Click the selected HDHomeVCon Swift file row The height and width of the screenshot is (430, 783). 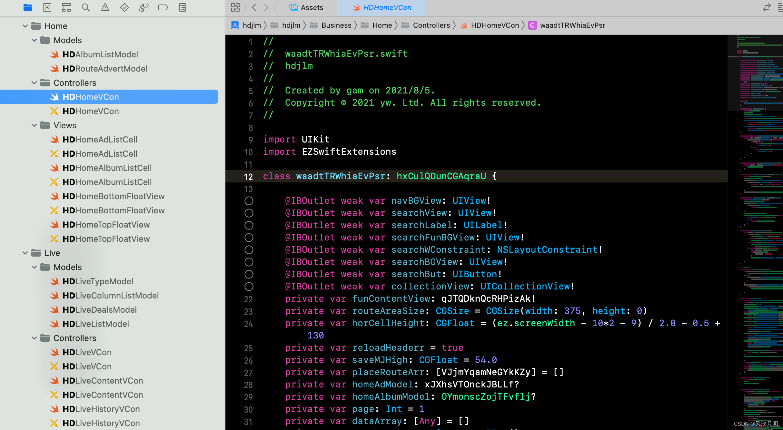(109, 97)
